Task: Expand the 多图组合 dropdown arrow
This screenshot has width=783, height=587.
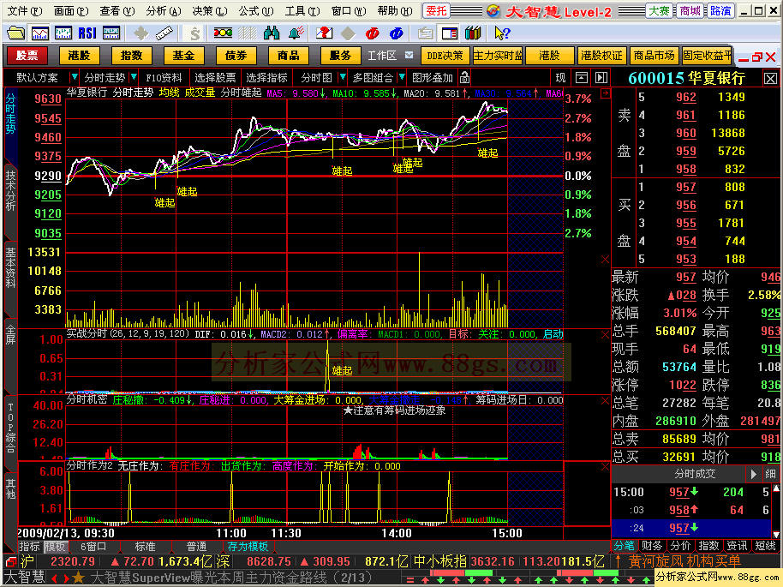Action: tap(402, 77)
